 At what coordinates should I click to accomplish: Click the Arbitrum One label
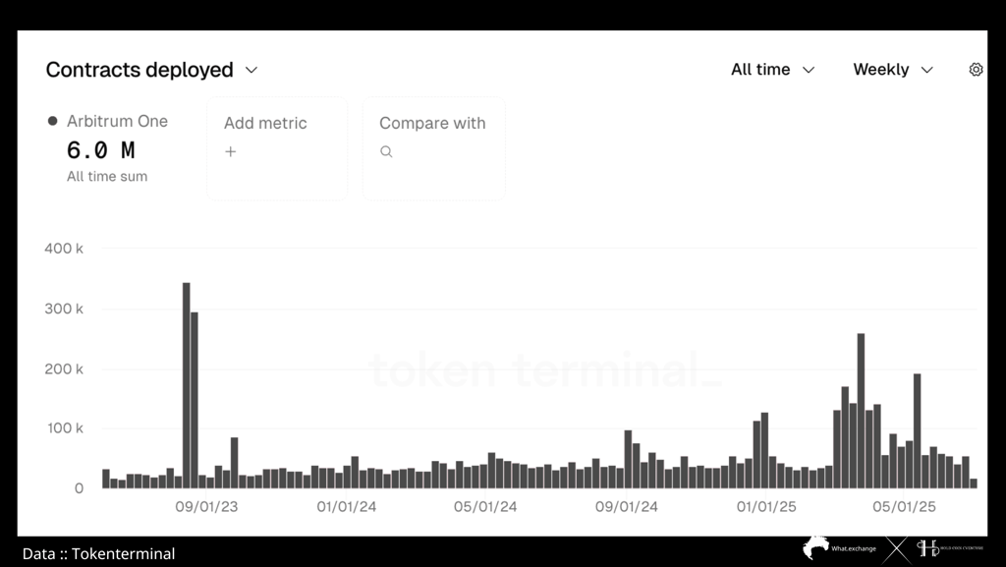point(118,121)
